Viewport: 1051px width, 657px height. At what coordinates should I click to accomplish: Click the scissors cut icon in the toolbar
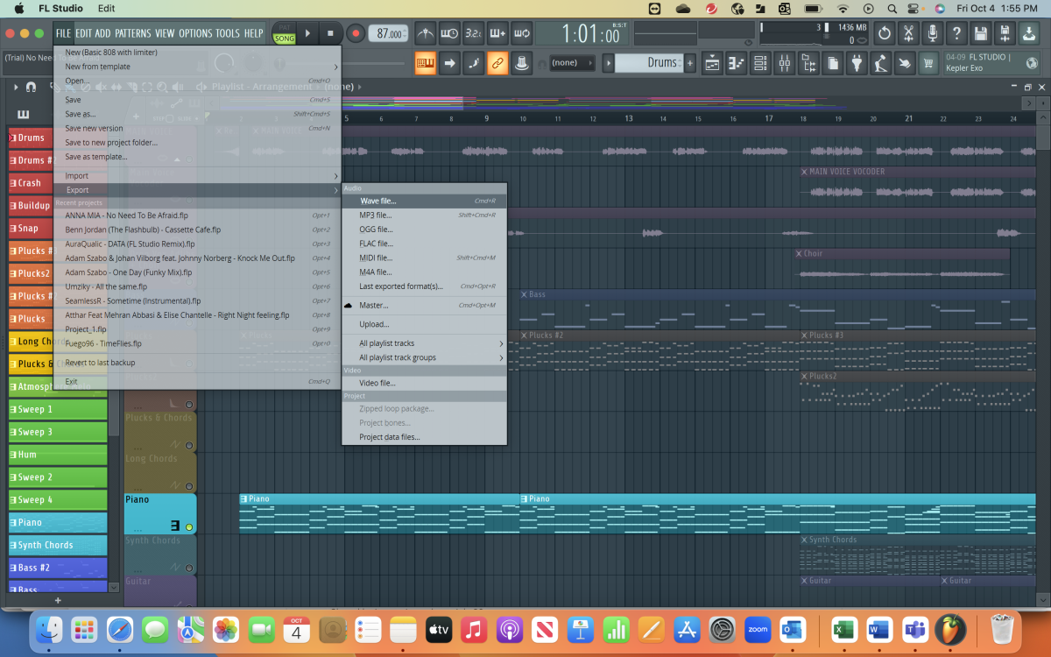[907, 33]
